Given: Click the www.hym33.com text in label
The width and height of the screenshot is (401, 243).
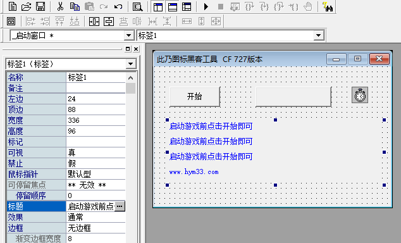Looking at the screenshot, I should (x=194, y=172).
